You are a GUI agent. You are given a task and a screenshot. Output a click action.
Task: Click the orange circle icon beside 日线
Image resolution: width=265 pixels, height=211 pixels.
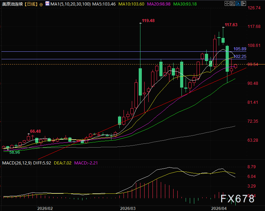click(x=41, y=4)
